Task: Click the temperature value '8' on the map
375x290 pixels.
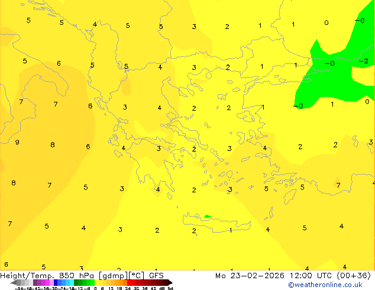Action: tap(14, 183)
